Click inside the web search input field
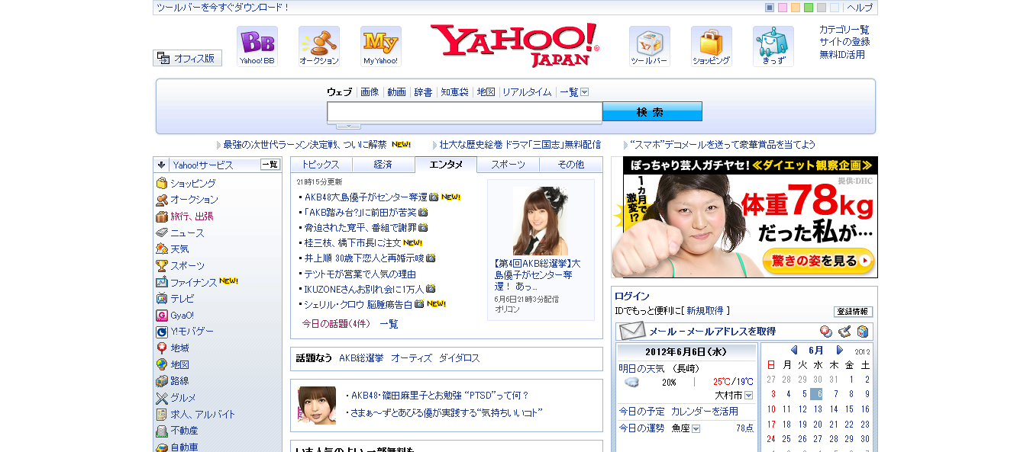 click(465, 112)
